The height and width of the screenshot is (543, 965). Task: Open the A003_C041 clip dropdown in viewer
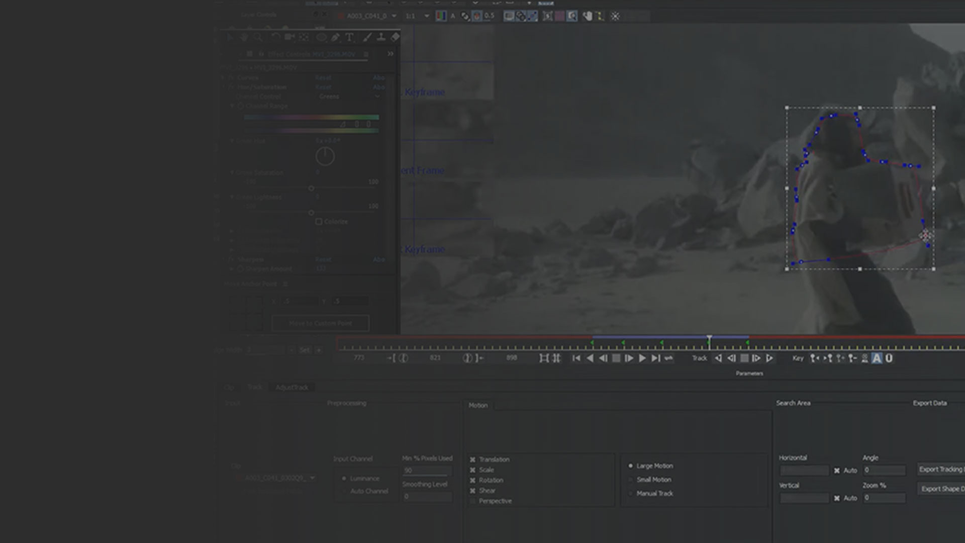point(394,16)
